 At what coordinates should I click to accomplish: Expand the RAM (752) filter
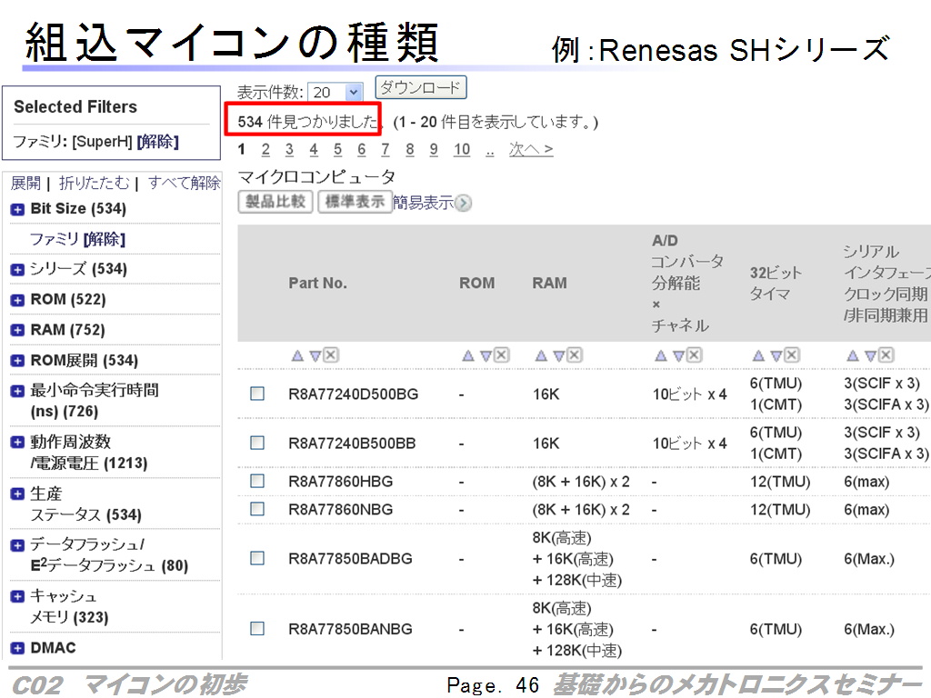[x=18, y=330]
